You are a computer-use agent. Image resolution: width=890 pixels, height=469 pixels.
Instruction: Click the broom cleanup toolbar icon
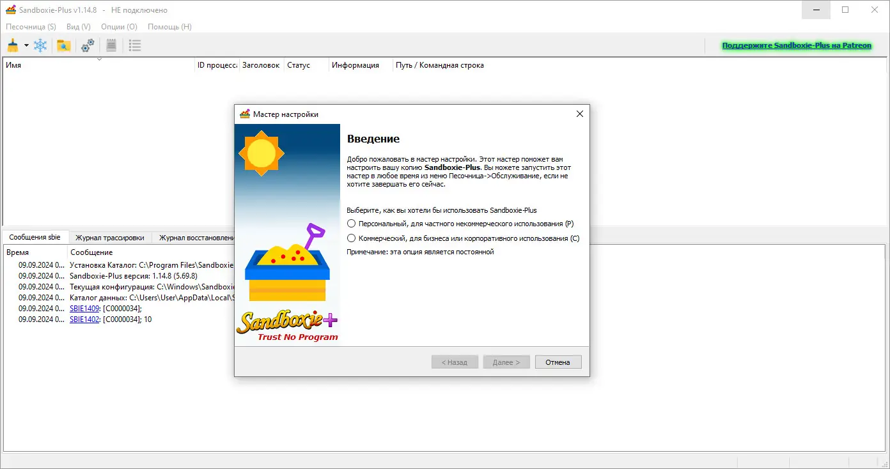click(x=13, y=45)
